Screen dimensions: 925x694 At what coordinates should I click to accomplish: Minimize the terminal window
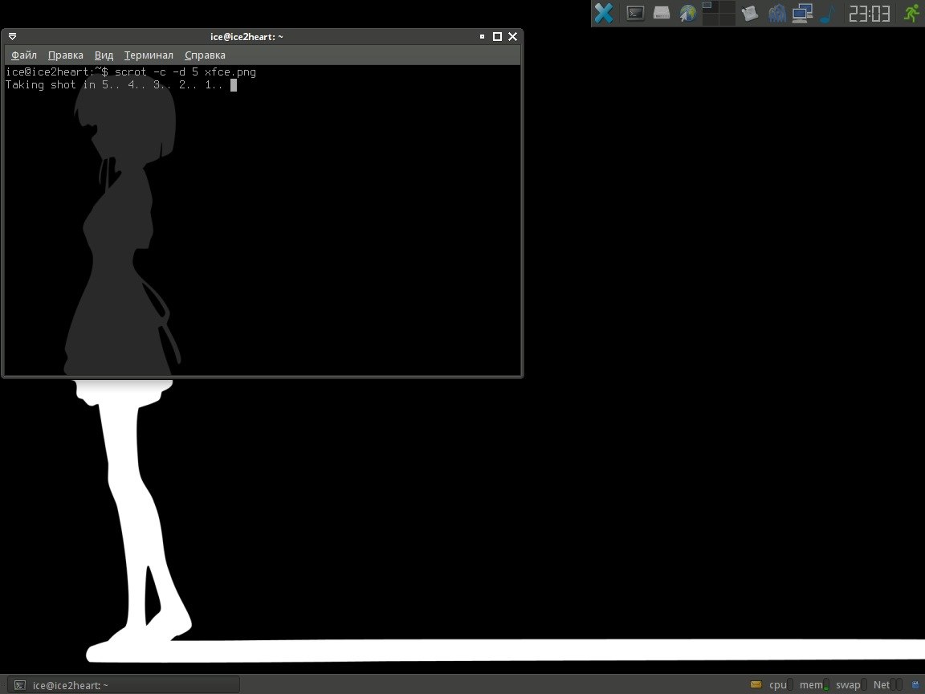[482, 37]
